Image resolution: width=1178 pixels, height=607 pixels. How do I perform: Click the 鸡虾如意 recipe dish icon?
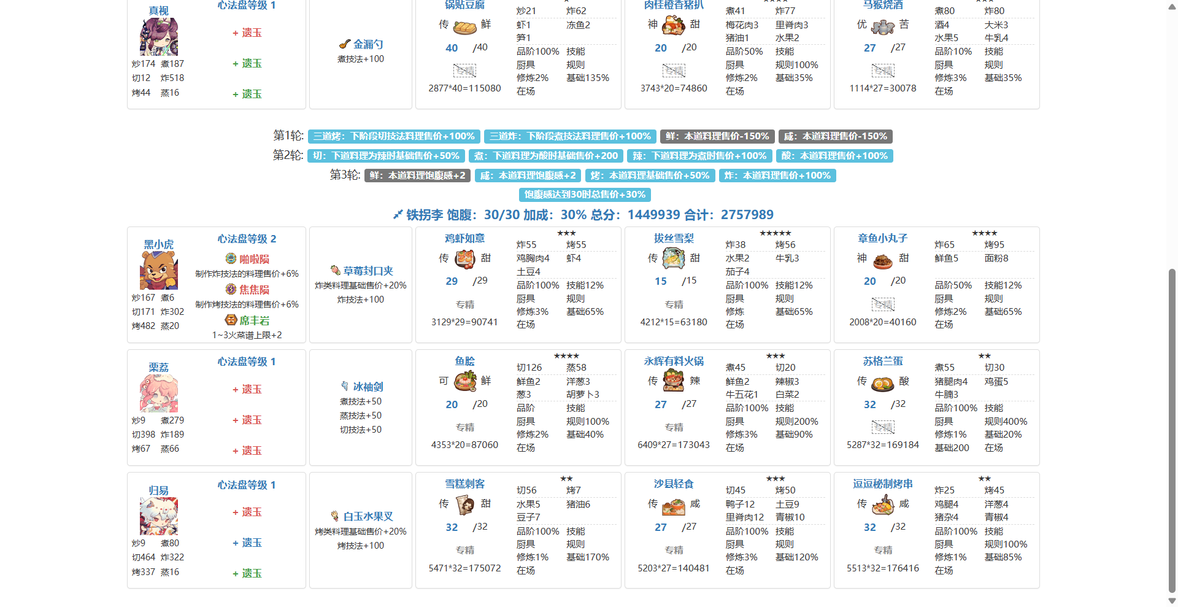(464, 259)
